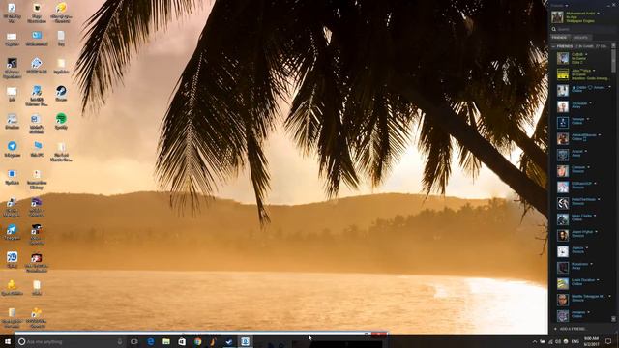The width and height of the screenshot is (619, 348).
Task: Click the friends list scroll-down arrow
Action: click(x=613, y=319)
